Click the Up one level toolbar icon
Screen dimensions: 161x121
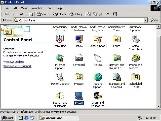coord(31,14)
